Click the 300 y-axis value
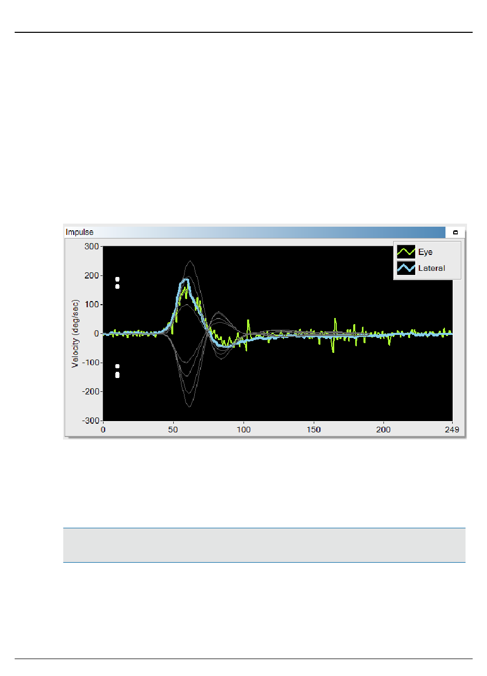 (92, 246)
